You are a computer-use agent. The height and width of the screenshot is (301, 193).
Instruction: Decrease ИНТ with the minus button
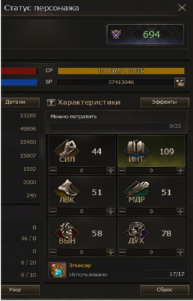pyautogui.click(x=123, y=170)
